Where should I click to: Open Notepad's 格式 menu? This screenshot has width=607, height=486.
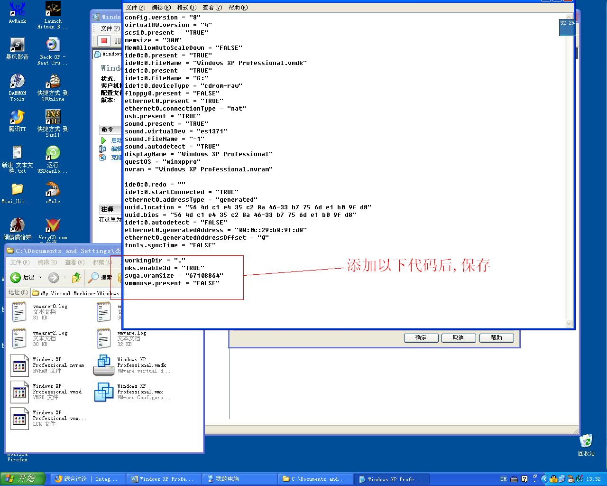tap(187, 8)
